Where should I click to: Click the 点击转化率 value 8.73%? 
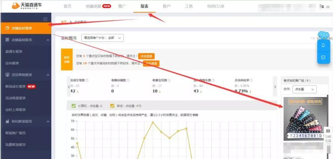[241, 91]
